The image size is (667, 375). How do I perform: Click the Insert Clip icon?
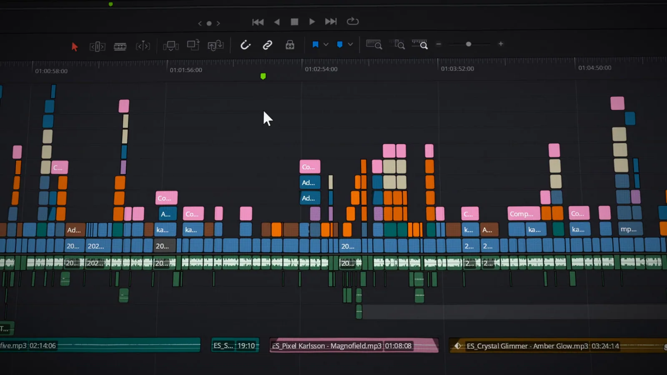tap(171, 45)
